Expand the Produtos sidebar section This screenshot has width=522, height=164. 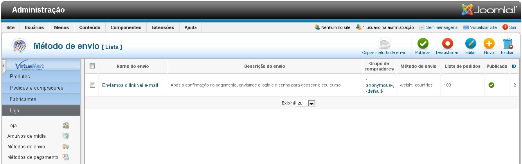[20, 77]
